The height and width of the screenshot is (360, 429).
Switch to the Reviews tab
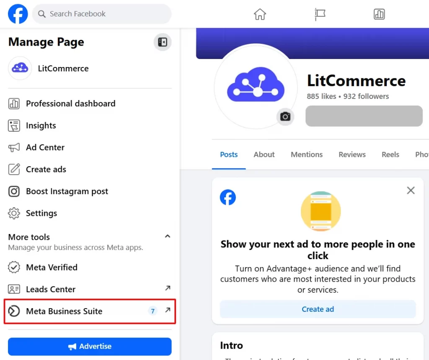(352, 155)
